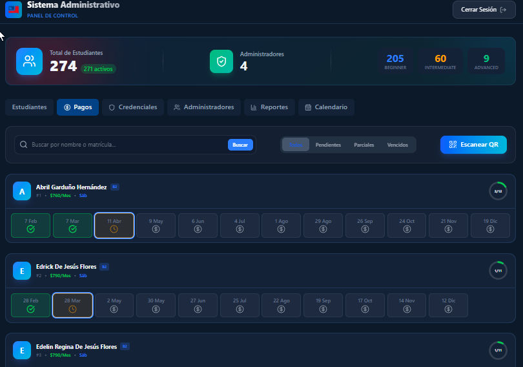Open Abril's 1 Ago payment
Screen dimensions: 523x367
[x=281, y=225]
